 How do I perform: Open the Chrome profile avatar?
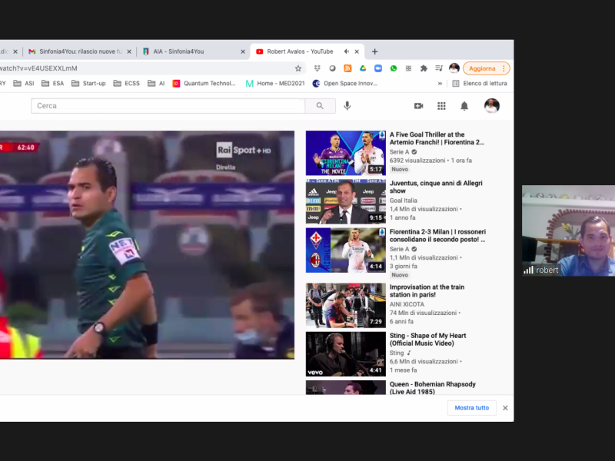coord(454,68)
